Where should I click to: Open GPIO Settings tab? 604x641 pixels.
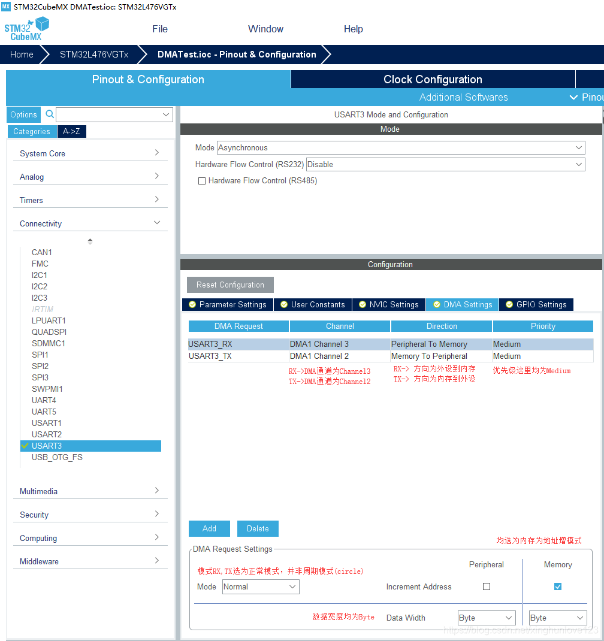pos(536,304)
